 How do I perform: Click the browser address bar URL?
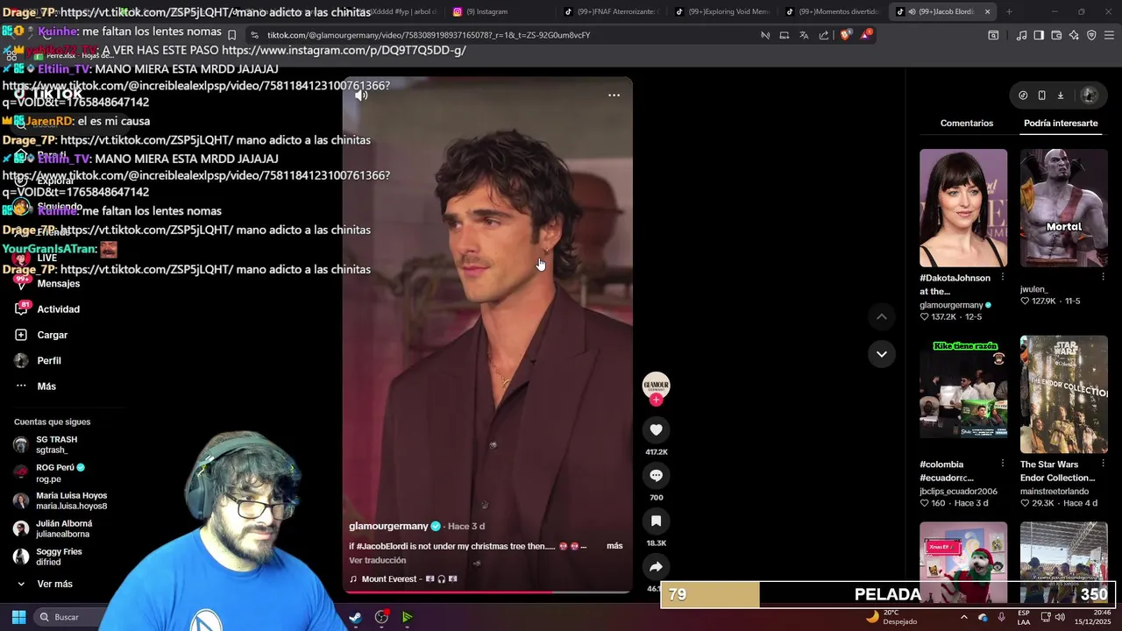[429, 35]
